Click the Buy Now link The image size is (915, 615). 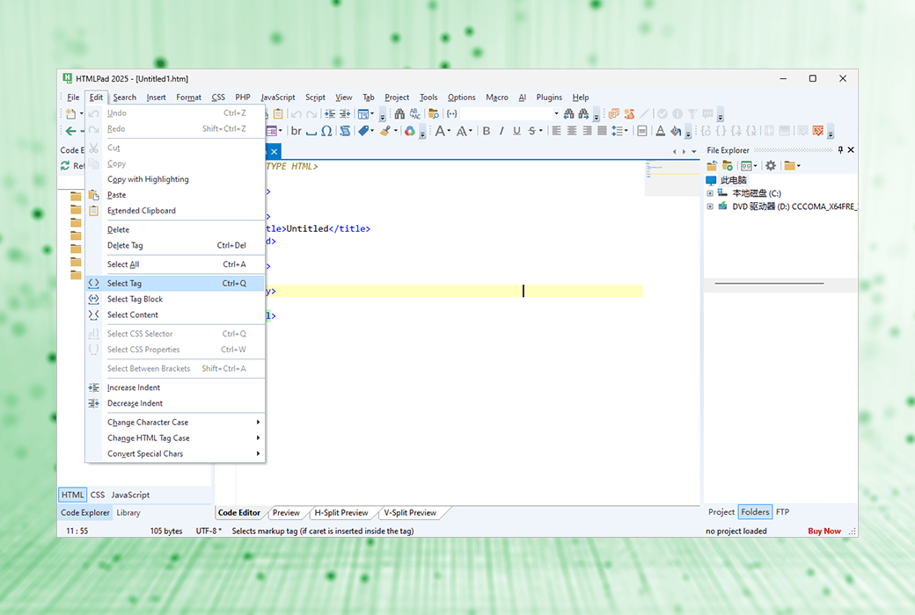[x=824, y=531]
